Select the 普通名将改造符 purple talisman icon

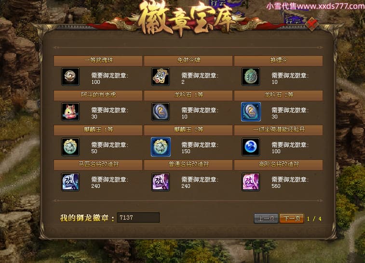(161, 182)
